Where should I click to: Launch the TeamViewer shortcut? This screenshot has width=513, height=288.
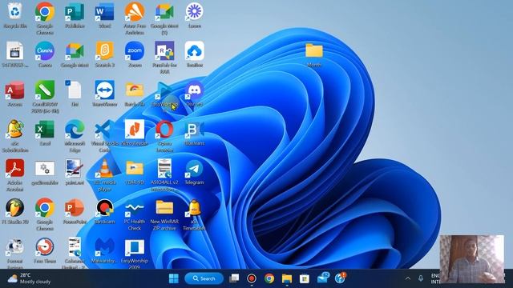click(x=105, y=94)
